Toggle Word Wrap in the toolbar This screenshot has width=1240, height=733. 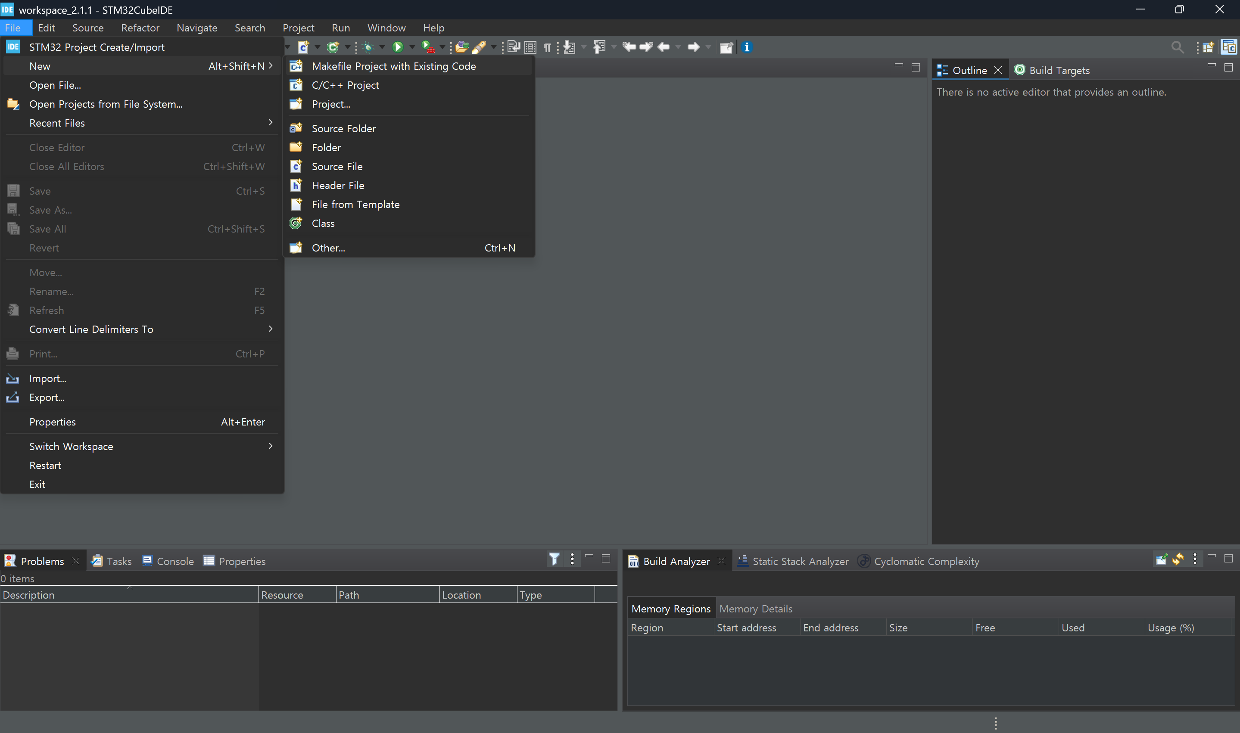click(x=514, y=47)
